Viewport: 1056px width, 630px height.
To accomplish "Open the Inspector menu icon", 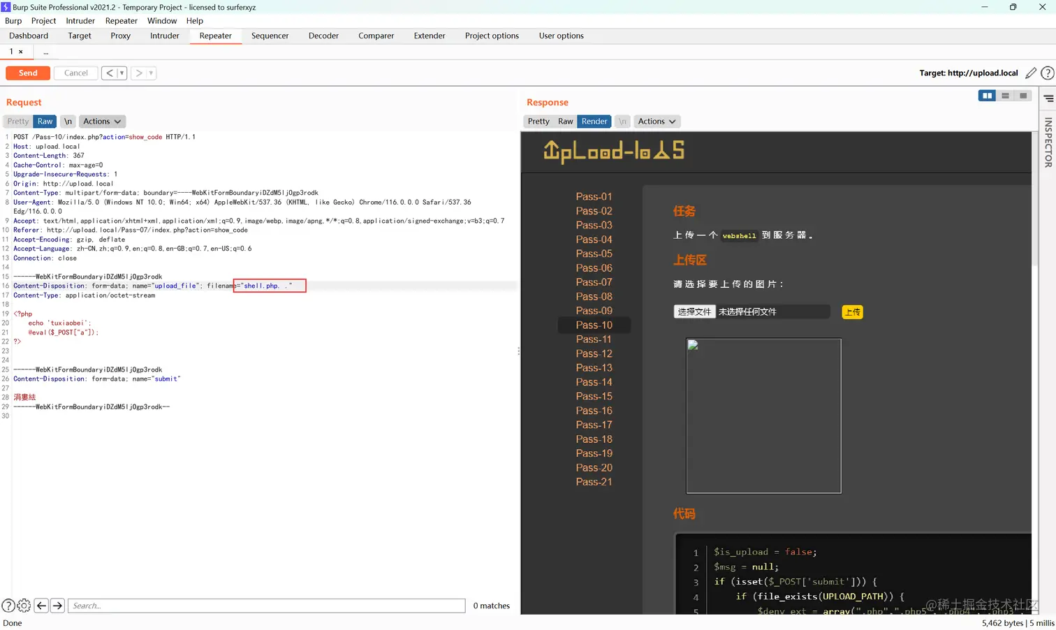I will coord(1048,98).
